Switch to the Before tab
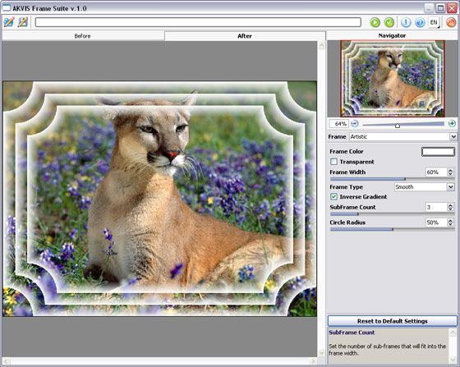Viewport: 460px width, 367px height. (x=83, y=36)
